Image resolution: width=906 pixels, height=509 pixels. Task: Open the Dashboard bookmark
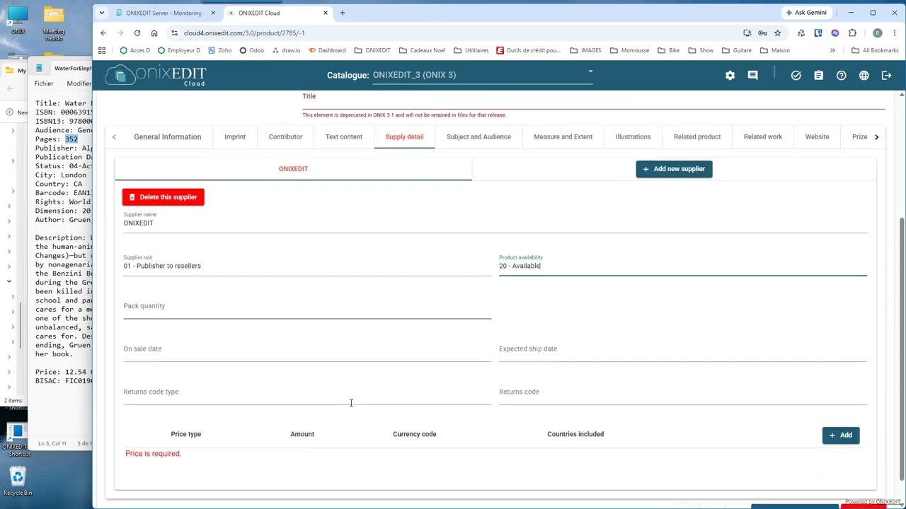pyautogui.click(x=327, y=50)
